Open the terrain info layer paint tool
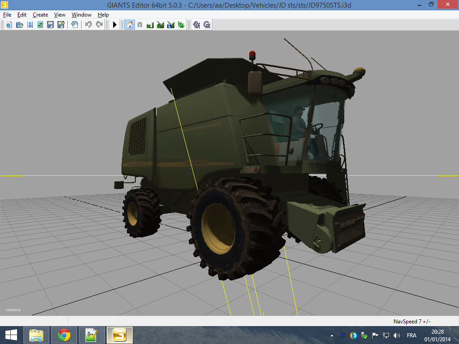This screenshot has width=459, height=344. pos(171,25)
